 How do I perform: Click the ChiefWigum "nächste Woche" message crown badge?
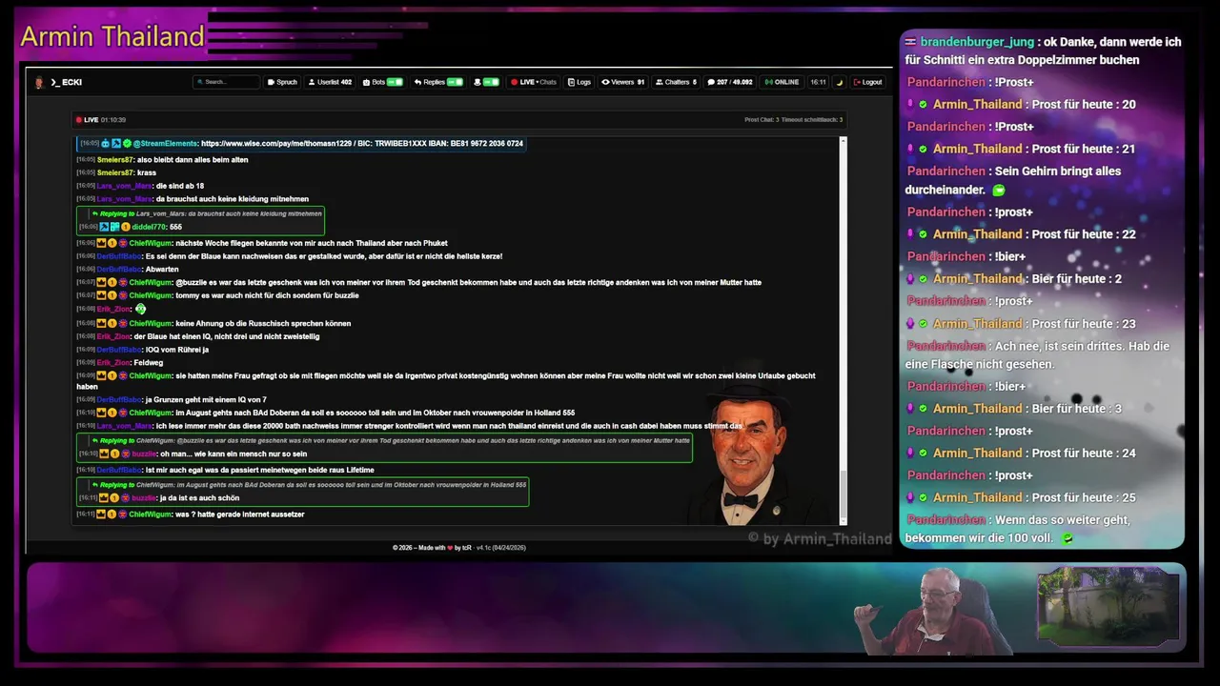tap(101, 243)
